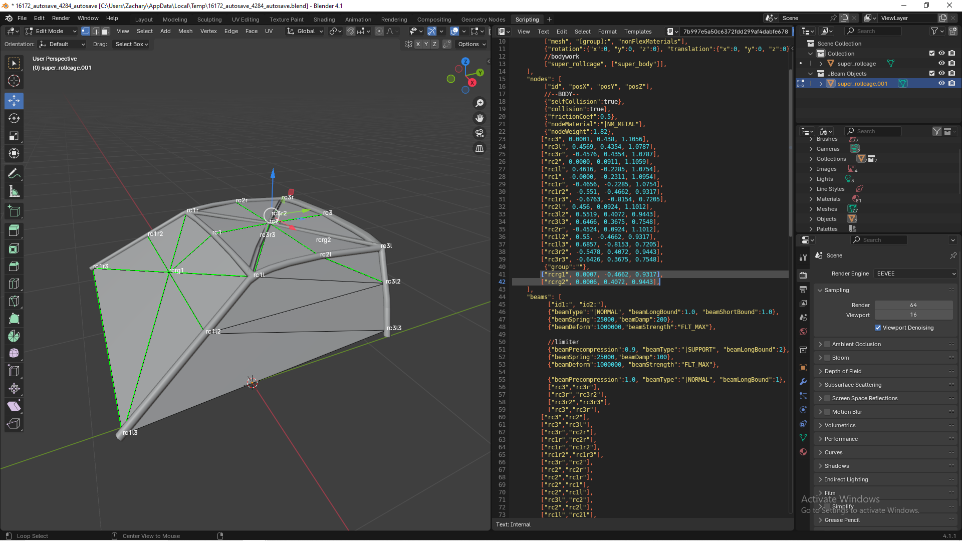Viewport: 962px width, 541px height.
Task: Switch to face select mode
Action: tap(106, 31)
